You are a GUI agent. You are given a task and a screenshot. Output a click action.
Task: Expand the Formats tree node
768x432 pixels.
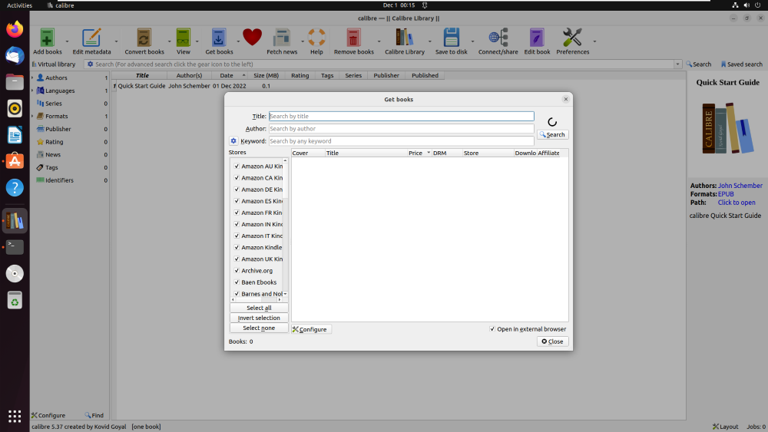click(x=33, y=116)
